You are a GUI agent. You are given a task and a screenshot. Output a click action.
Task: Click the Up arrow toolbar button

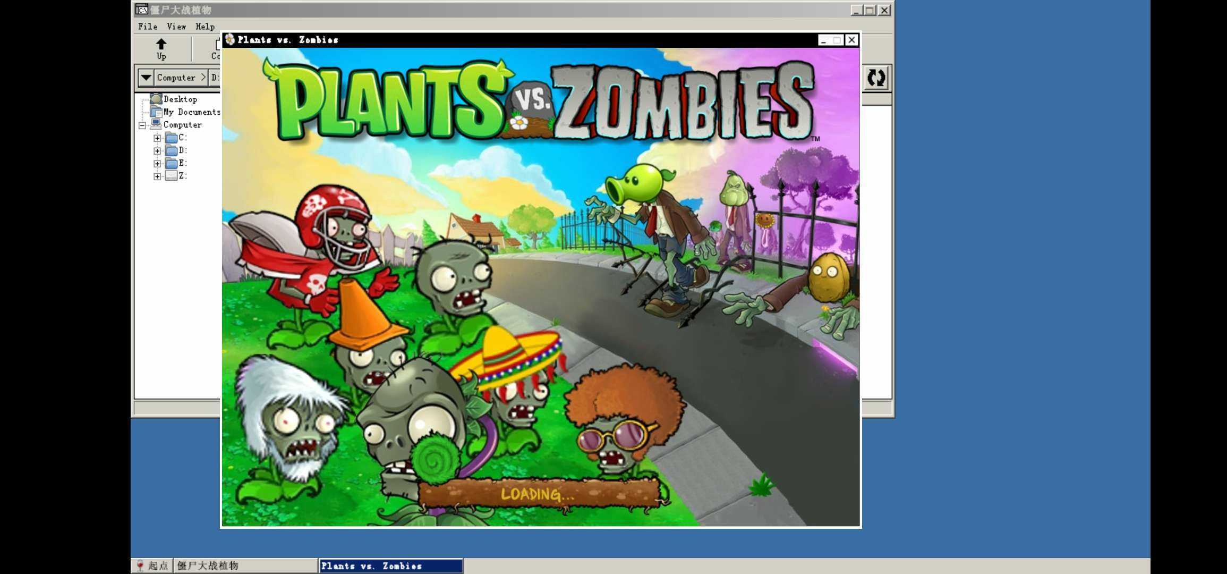[x=161, y=49]
